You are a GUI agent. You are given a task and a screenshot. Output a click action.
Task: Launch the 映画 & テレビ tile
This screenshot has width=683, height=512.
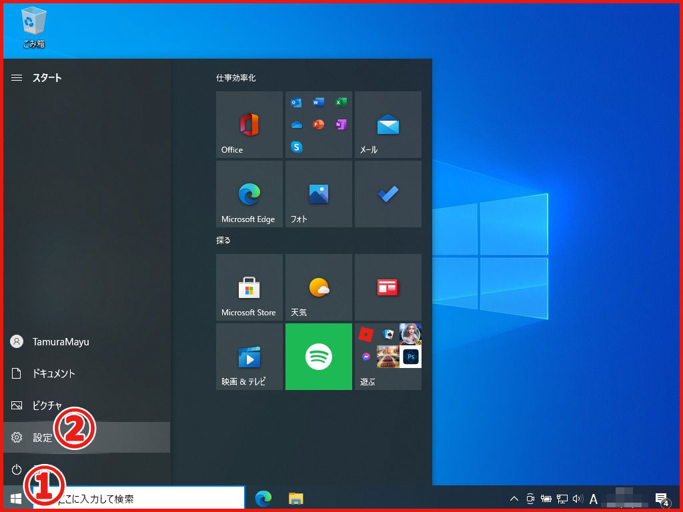click(249, 357)
